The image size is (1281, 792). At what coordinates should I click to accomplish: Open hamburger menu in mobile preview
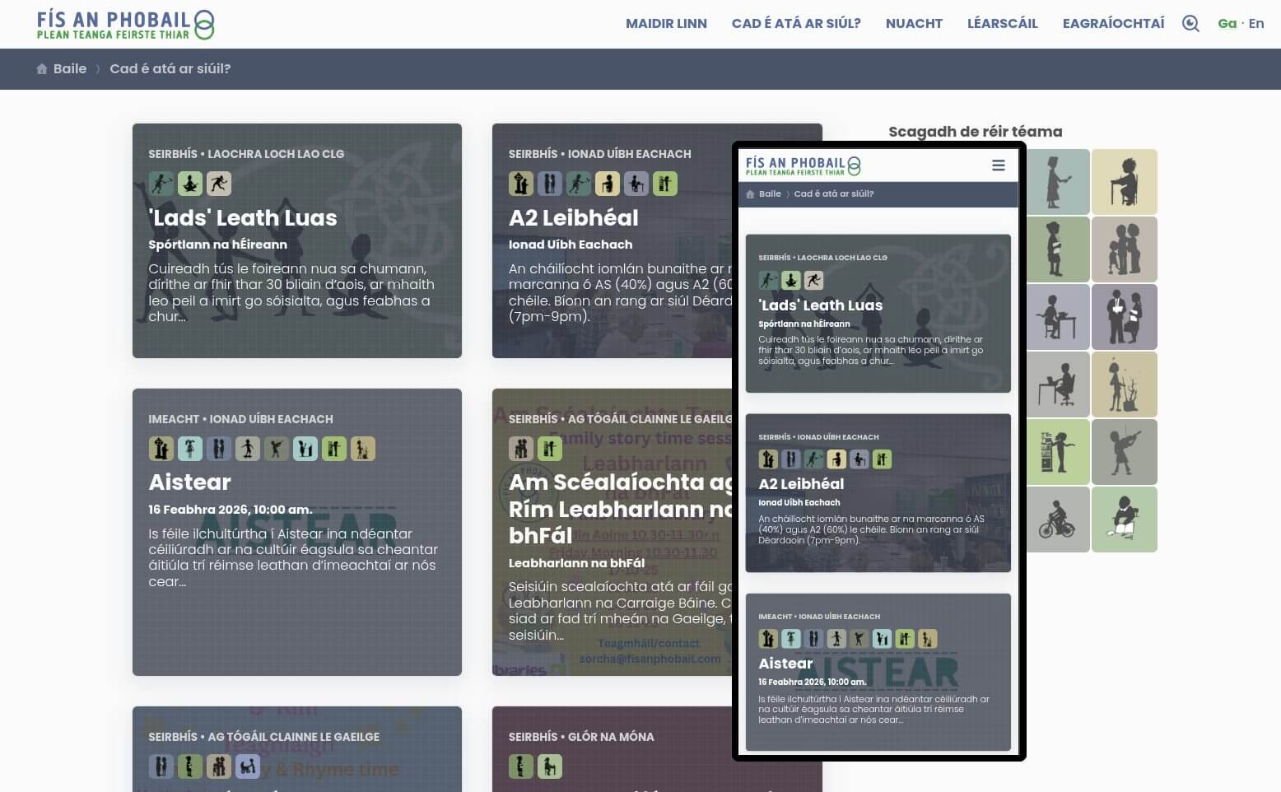[x=998, y=165]
